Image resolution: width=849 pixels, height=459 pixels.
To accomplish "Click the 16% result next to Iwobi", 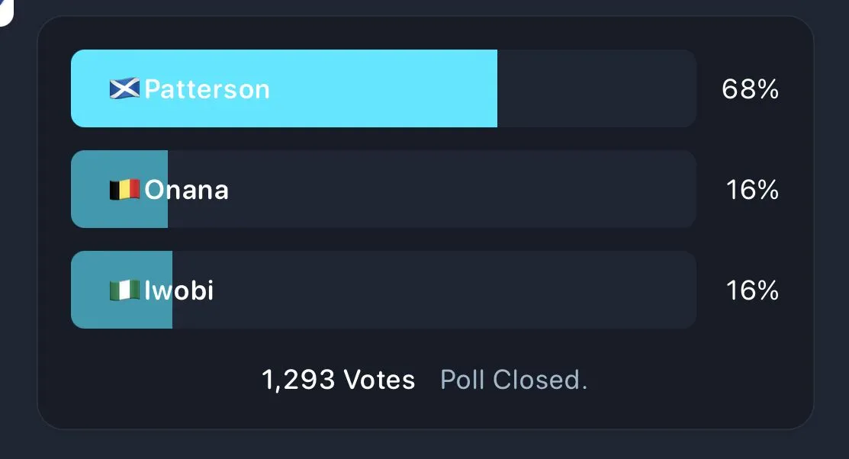I will (x=751, y=290).
